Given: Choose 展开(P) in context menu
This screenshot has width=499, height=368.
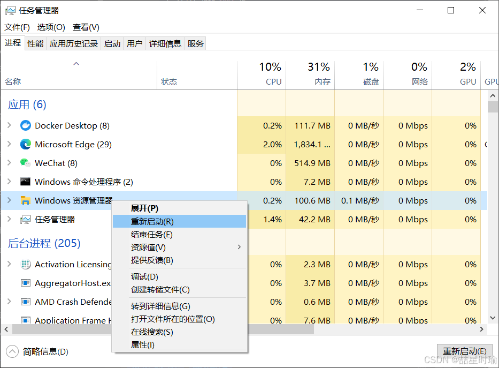Looking at the screenshot, I should click(180, 208).
